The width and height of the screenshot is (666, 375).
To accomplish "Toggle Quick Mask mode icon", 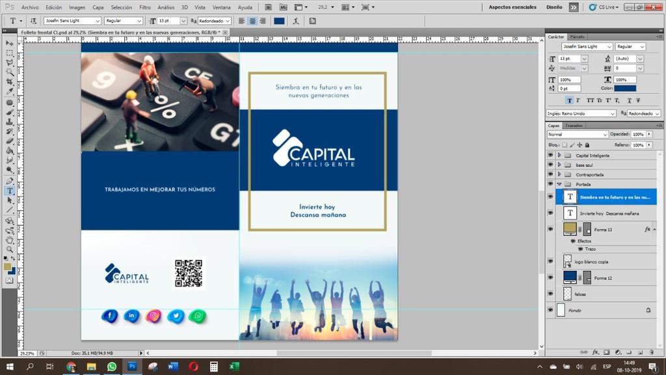I will [9, 281].
